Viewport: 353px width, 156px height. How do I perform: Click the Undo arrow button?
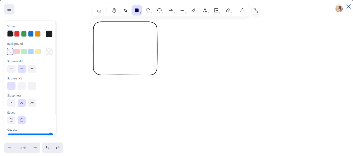pos(48,148)
